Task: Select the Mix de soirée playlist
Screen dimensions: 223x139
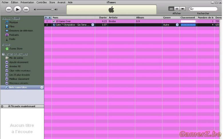Action: (16, 58)
